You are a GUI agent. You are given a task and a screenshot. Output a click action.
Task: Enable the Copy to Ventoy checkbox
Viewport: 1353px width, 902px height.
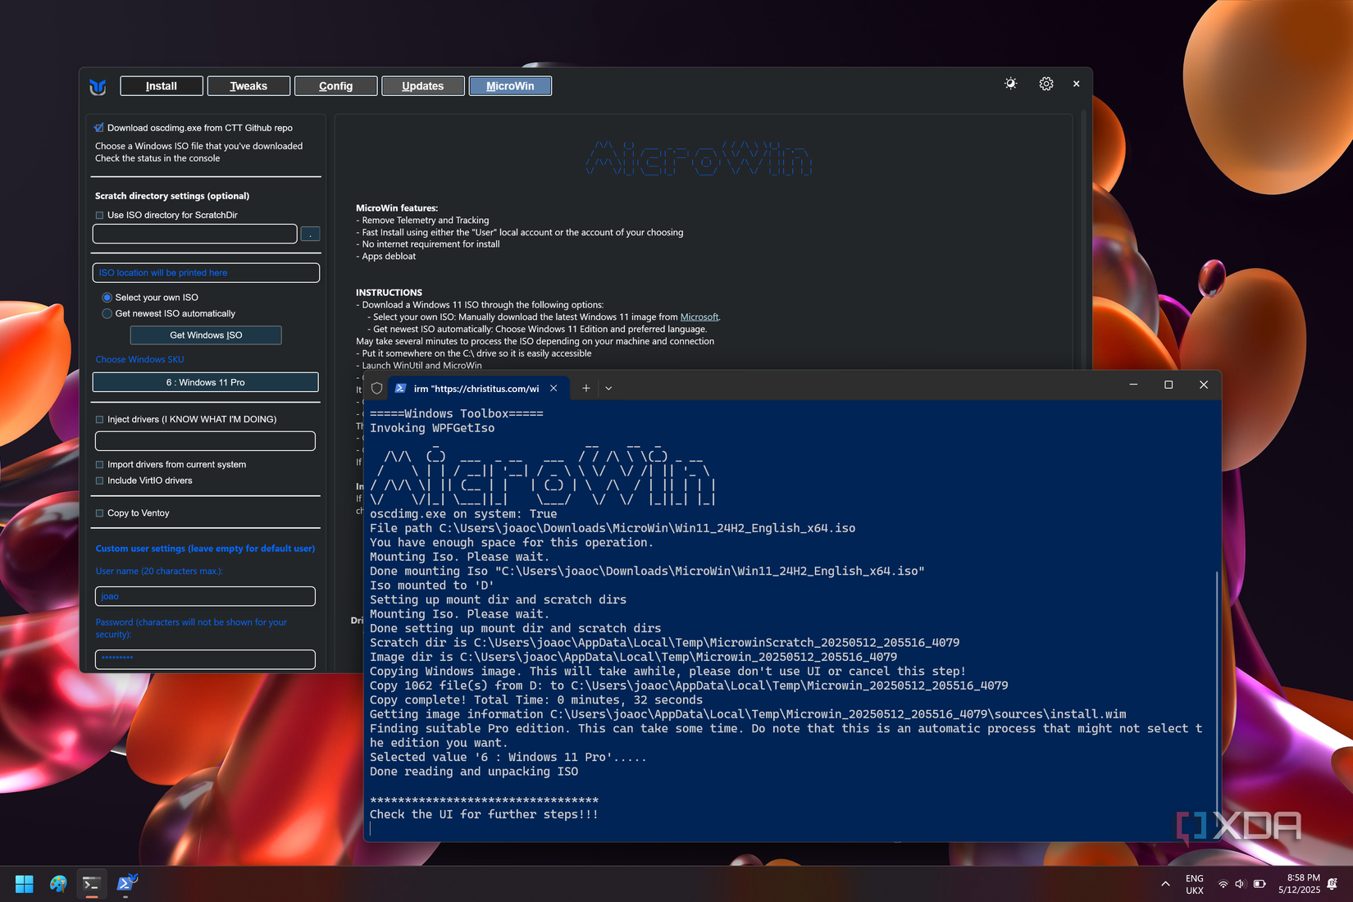[99, 512]
